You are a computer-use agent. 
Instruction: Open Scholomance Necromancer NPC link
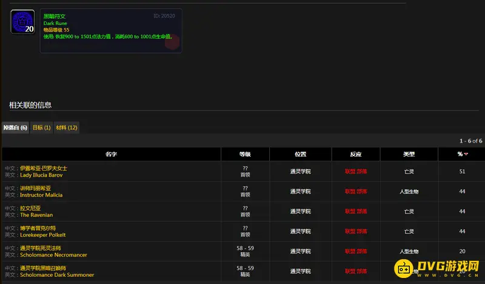coord(53,255)
